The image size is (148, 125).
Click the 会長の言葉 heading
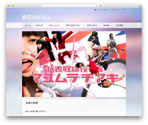(32, 103)
